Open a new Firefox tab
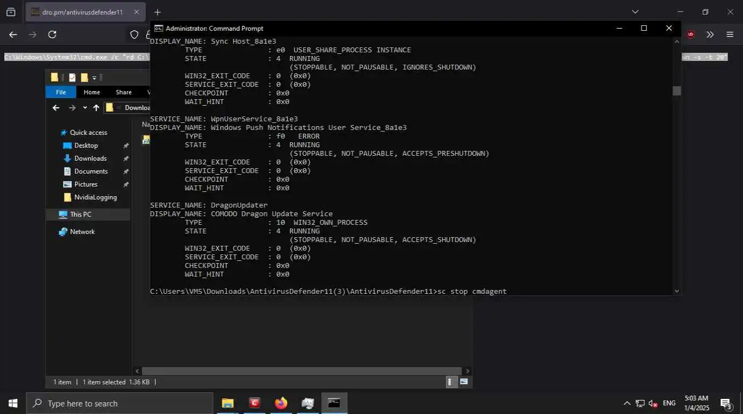The height and width of the screenshot is (414, 743). tap(157, 12)
